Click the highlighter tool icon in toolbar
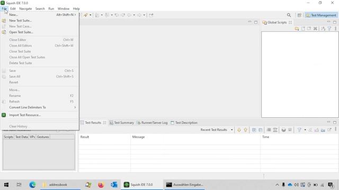The width and height of the screenshot is (339, 190). 86,15
